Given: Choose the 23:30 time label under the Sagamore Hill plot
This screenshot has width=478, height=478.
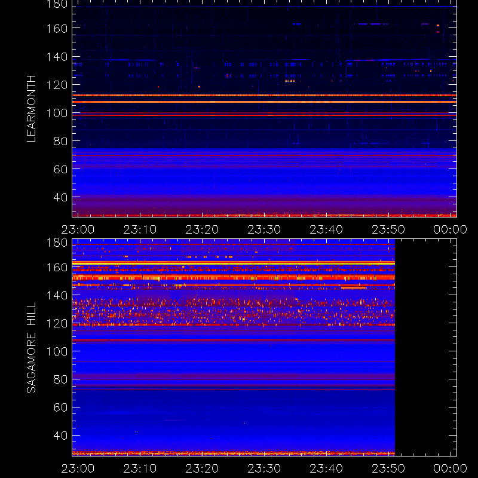Looking at the screenshot, I should (264, 468).
